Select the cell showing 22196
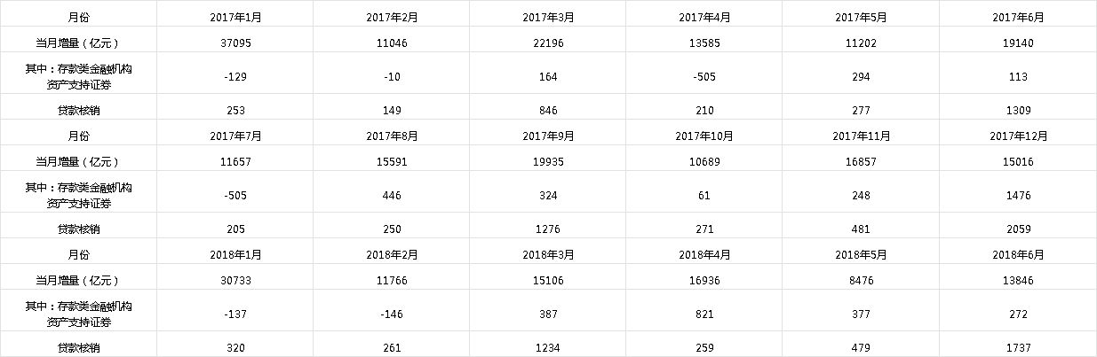This screenshot has width=1097, height=357. [x=548, y=43]
